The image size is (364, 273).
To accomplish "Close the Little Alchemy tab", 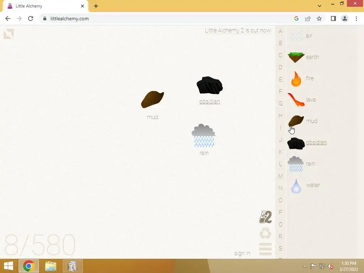I will [x=82, y=6].
